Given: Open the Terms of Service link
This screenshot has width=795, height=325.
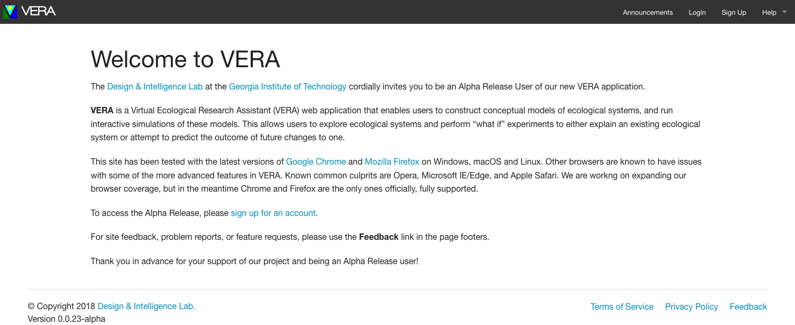Looking at the screenshot, I should coord(622,307).
